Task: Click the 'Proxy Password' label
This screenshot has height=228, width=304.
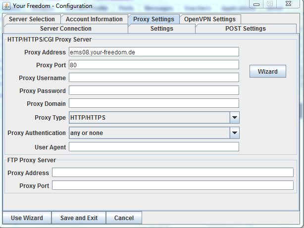Action: click(43, 91)
